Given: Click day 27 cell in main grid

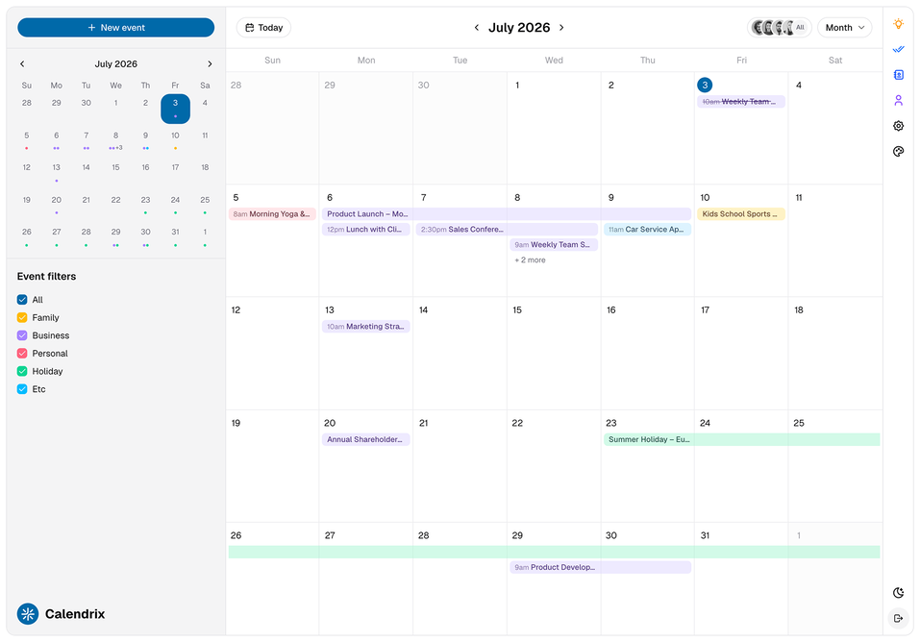Looking at the screenshot, I should click(x=366, y=579).
